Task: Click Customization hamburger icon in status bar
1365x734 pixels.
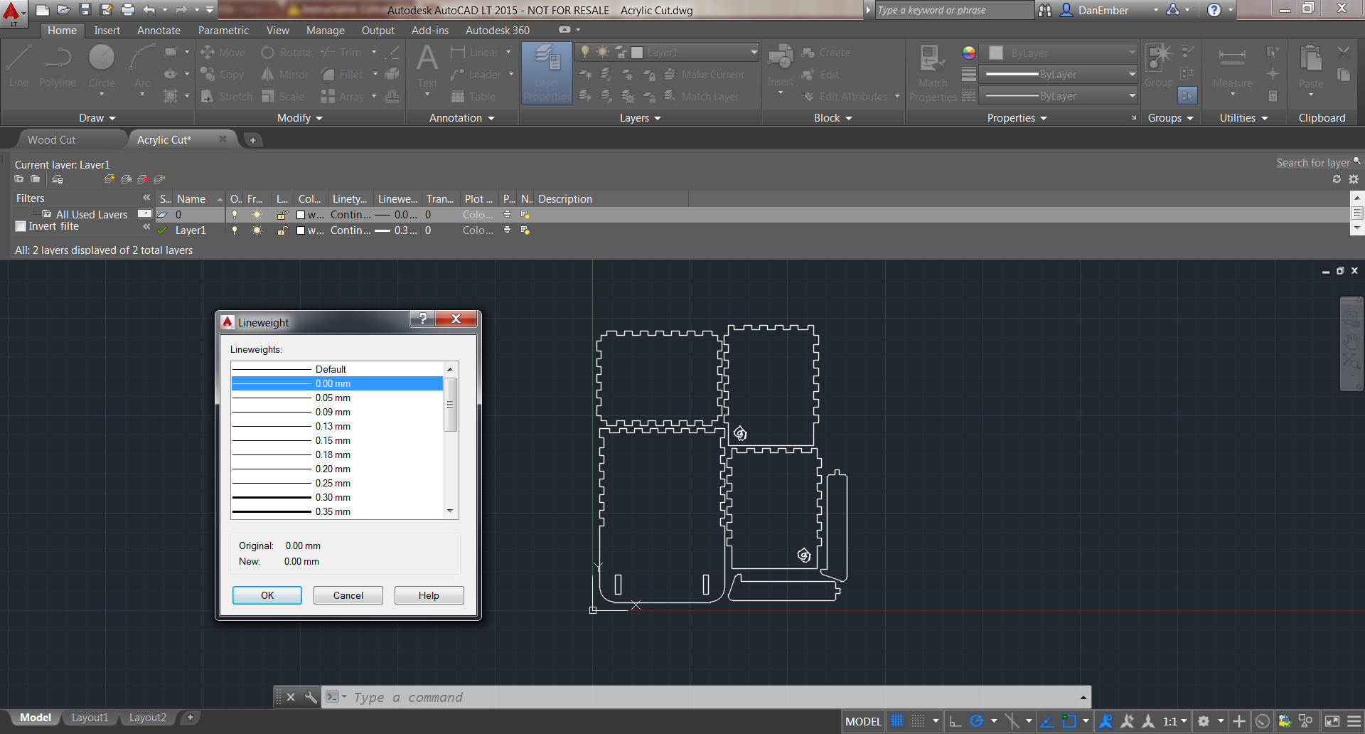Action: pos(1354,721)
